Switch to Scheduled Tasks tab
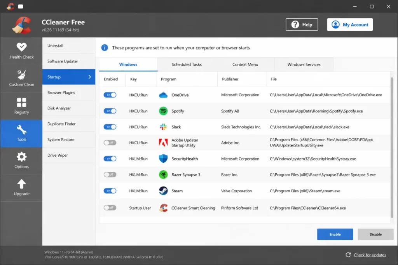 (x=187, y=65)
